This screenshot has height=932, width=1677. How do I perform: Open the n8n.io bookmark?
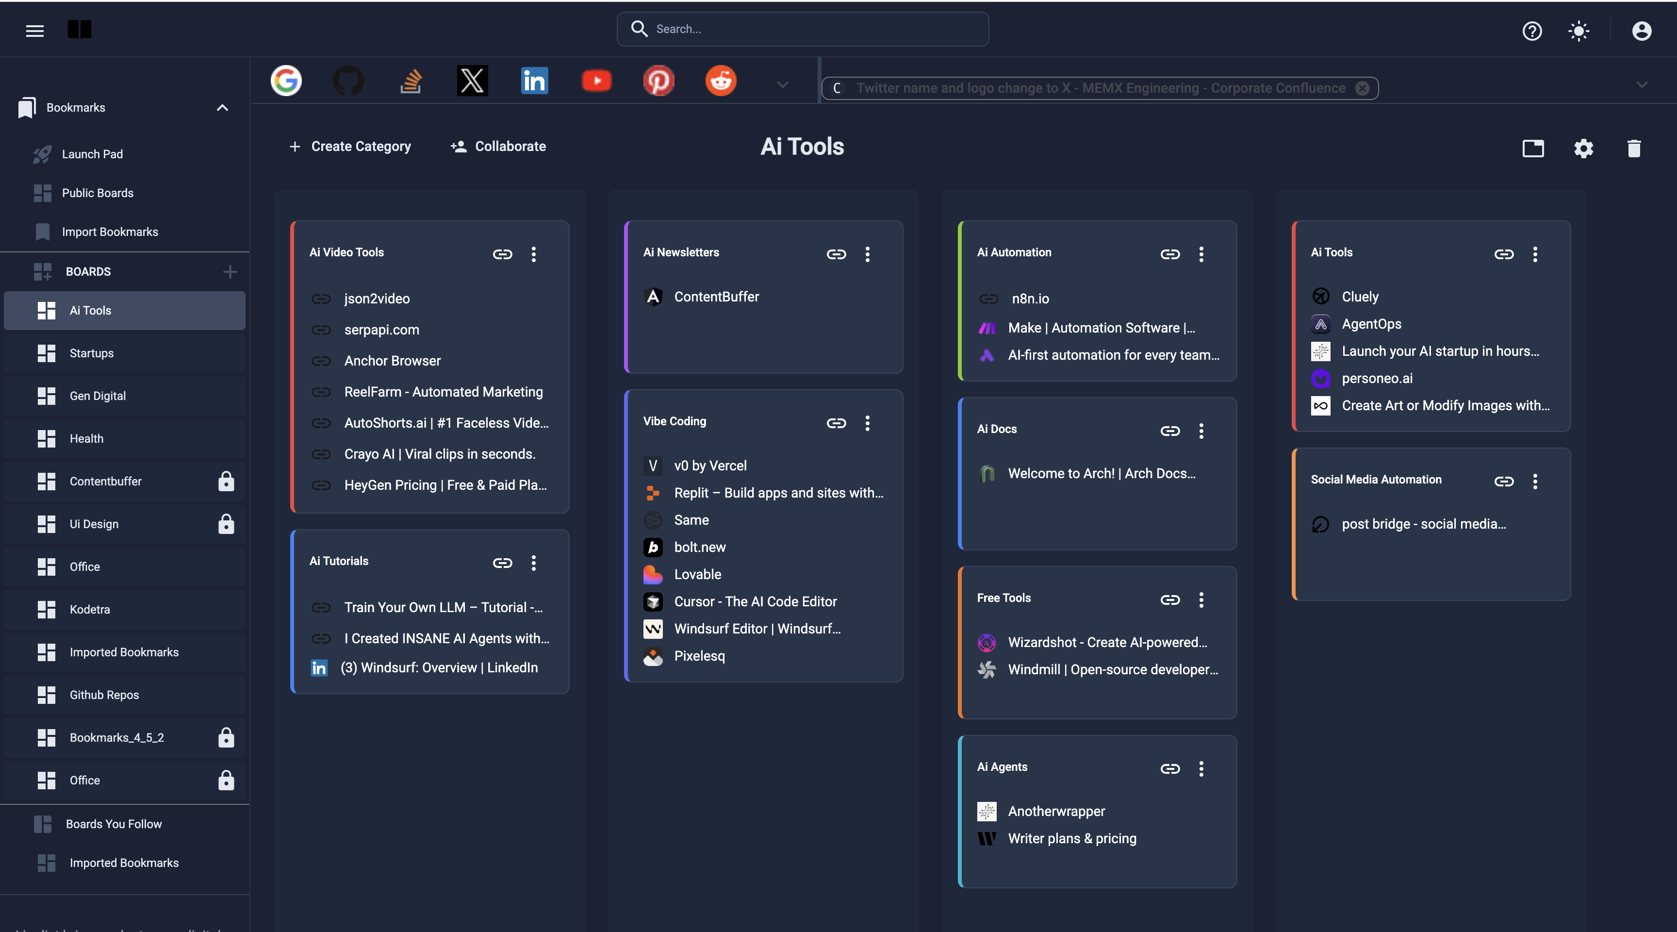pos(1030,299)
